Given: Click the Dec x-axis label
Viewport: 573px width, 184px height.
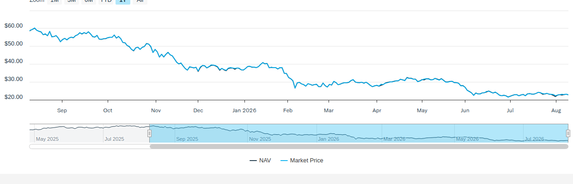Looking at the screenshot, I should 198,110.
